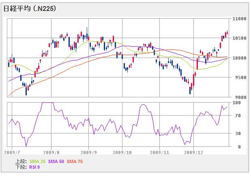Click the 2009/11 date label

coord(159,152)
